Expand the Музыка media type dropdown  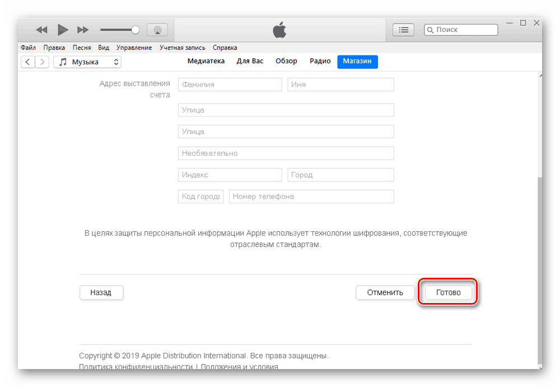[x=87, y=62]
